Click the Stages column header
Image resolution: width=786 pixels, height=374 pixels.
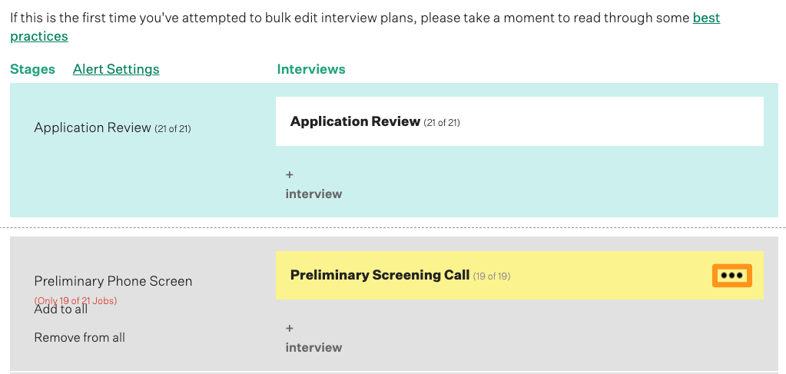point(32,69)
